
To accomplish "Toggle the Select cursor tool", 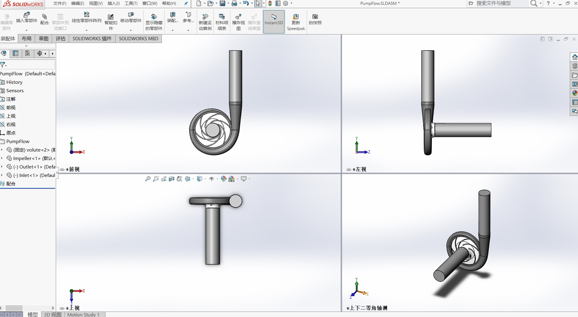I will pyautogui.click(x=258, y=3).
